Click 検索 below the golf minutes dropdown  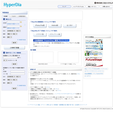[x=14, y=64]
